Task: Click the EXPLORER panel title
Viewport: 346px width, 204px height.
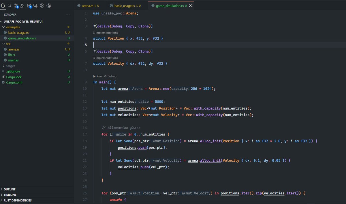Action: point(10,14)
